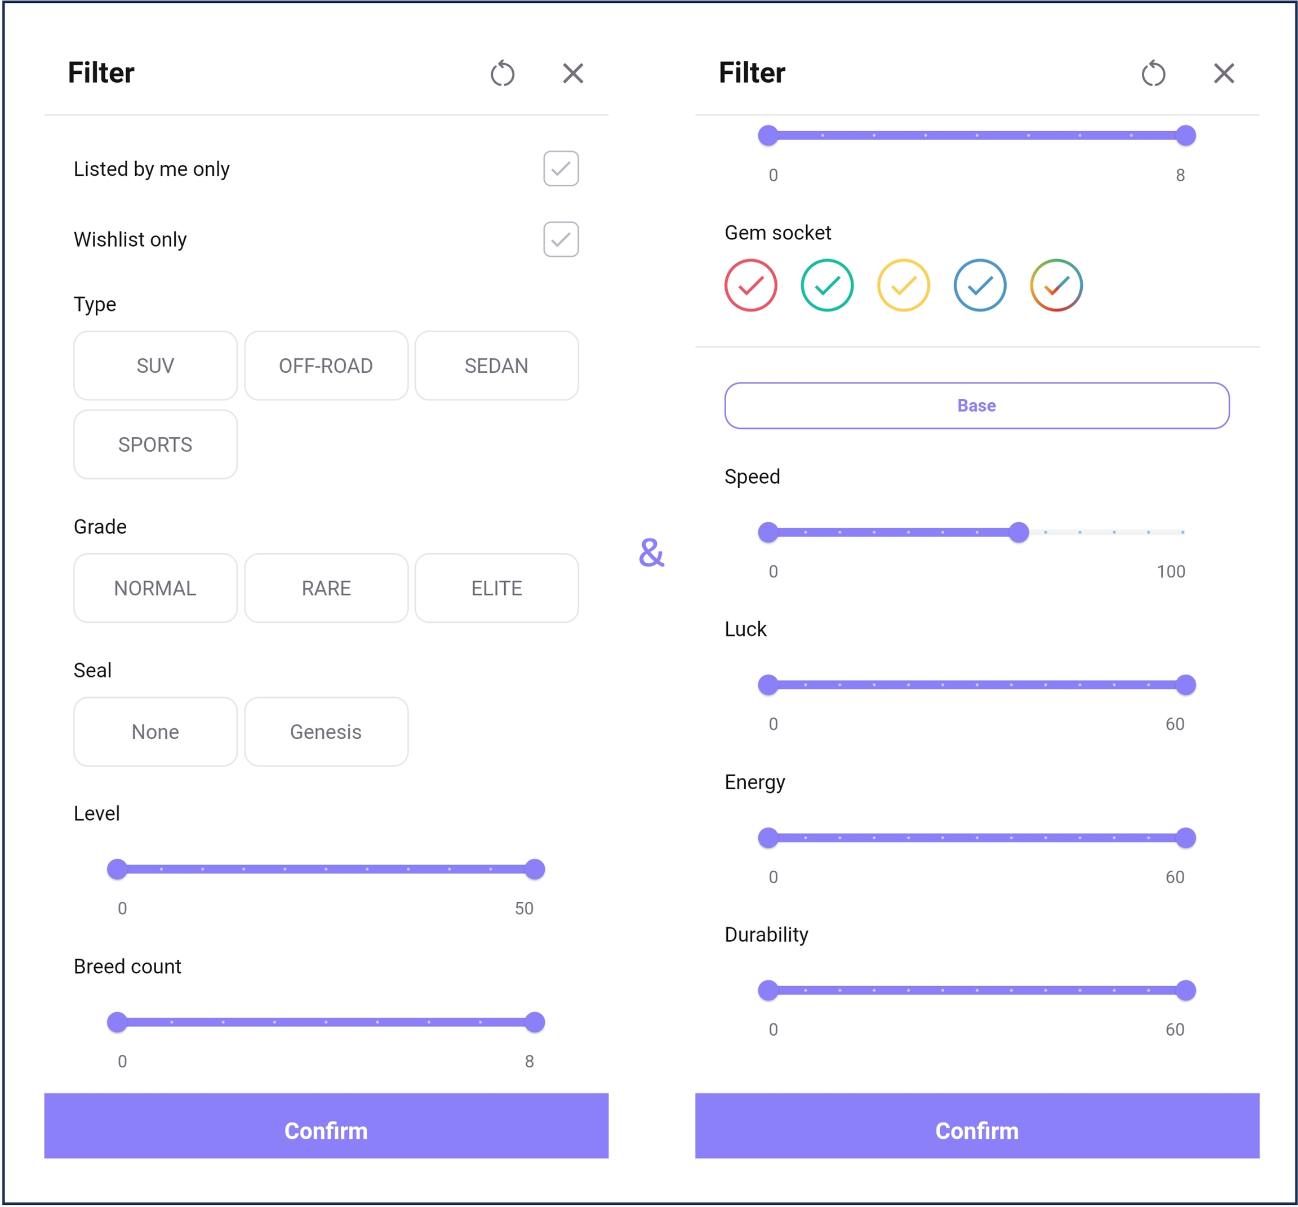The height and width of the screenshot is (1207, 1298).
Task: Select the OFF-ROAD type option
Action: [x=326, y=366]
